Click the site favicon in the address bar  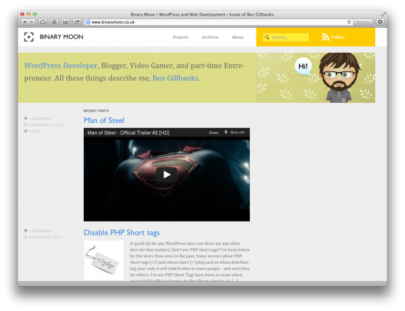tap(88, 22)
